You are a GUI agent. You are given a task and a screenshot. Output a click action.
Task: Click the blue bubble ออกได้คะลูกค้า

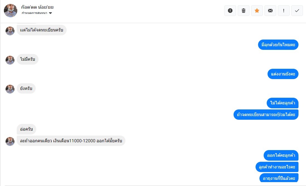click(281, 155)
